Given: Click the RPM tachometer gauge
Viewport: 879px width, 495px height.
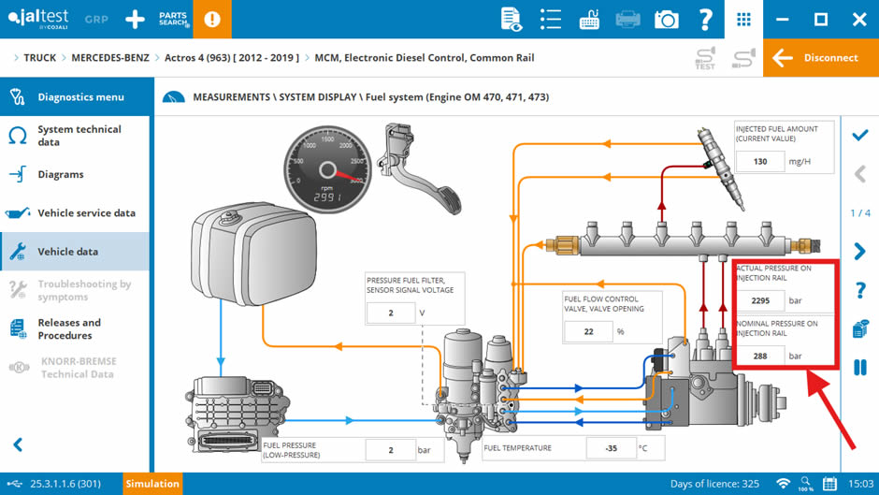Looking at the screenshot, I should [x=327, y=169].
